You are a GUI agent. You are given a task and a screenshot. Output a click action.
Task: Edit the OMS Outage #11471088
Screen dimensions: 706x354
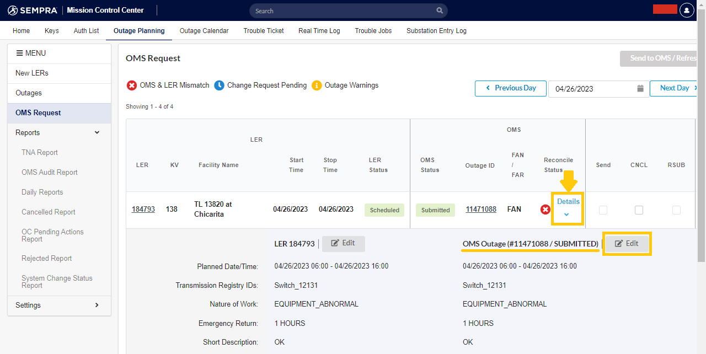627,244
